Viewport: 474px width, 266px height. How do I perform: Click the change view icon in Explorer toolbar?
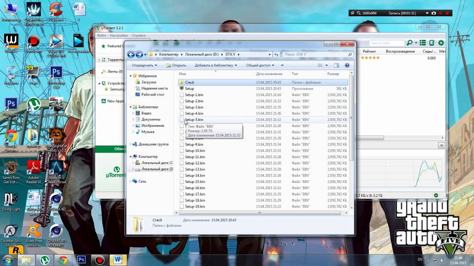320,65
